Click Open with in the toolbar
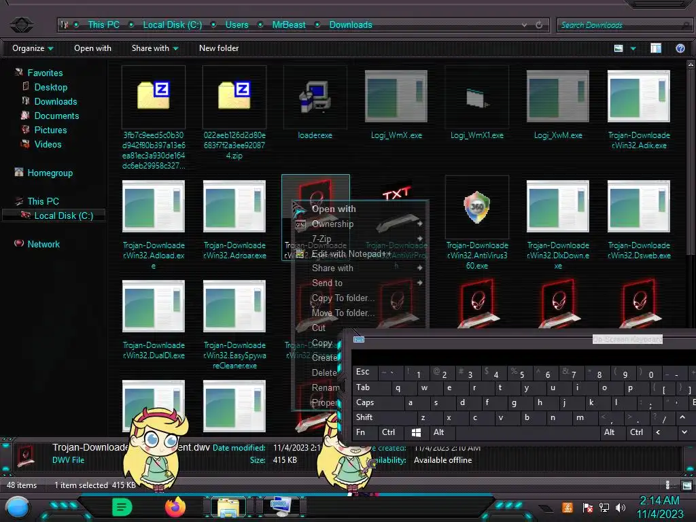The width and height of the screenshot is (696, 522). point(92,48)
